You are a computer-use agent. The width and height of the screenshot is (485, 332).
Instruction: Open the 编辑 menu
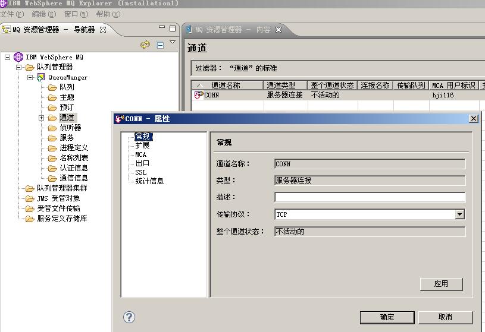[x=44, y=14]
